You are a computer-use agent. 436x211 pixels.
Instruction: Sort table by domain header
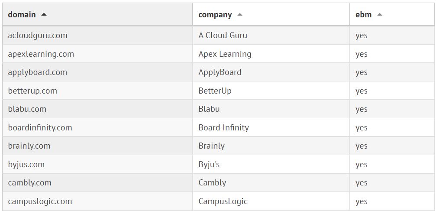(22, 15)
